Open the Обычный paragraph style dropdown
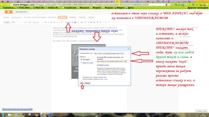 [x=37, y=22]
